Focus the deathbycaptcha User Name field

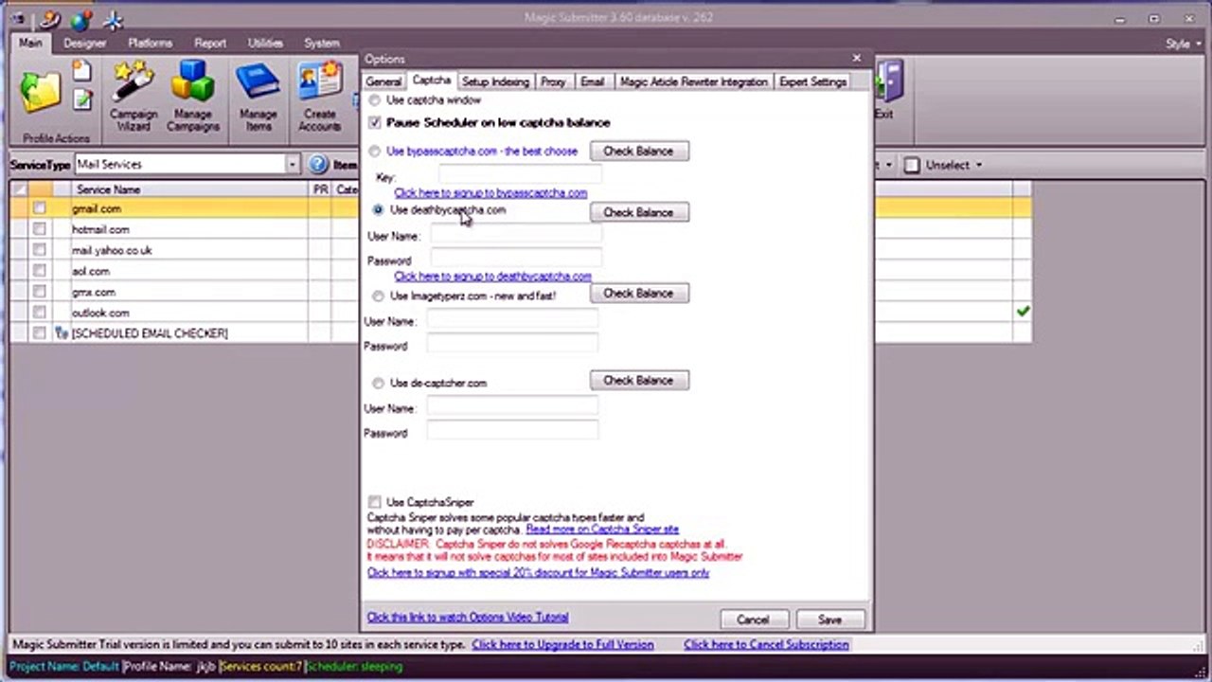click(516, 236)
